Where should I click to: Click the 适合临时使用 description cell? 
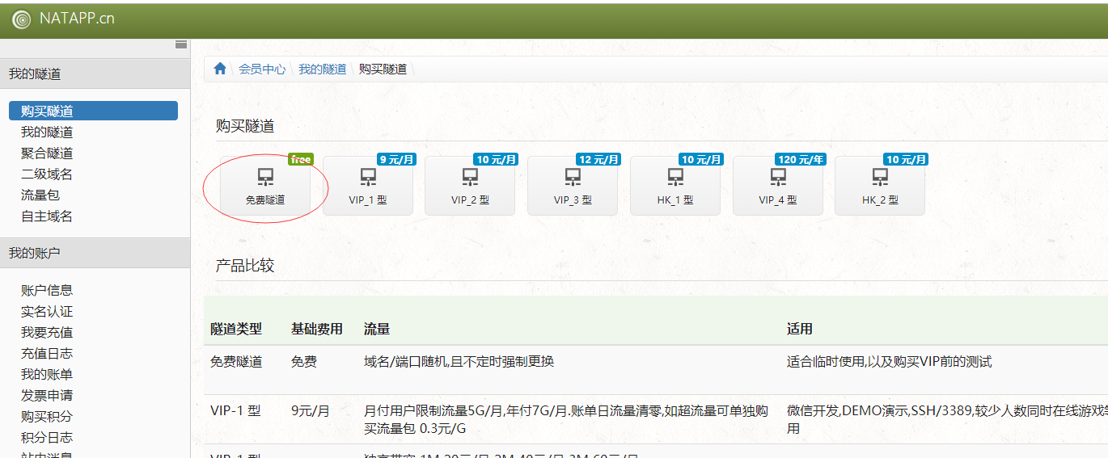click(890, 362)
